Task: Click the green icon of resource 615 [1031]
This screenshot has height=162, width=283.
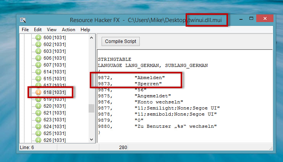Action: (x=38, y=78)
